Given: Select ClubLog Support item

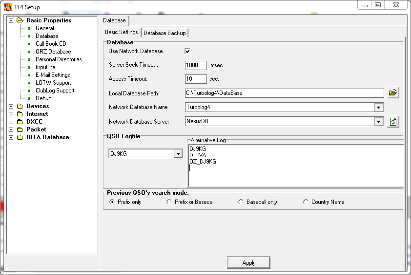Looking at the screenshot, I should click(55, 91).
